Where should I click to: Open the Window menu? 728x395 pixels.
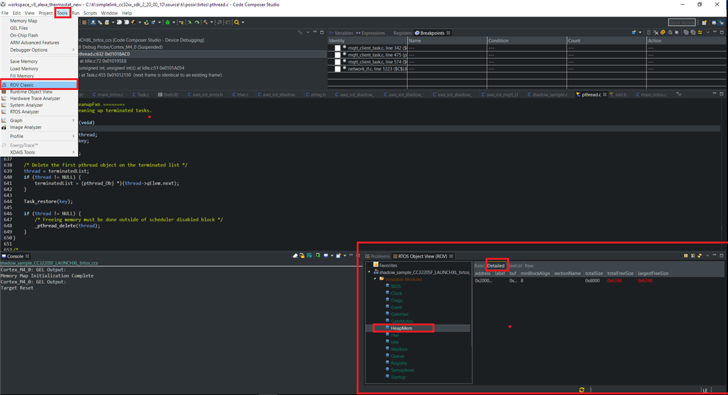tap(109, 13)
